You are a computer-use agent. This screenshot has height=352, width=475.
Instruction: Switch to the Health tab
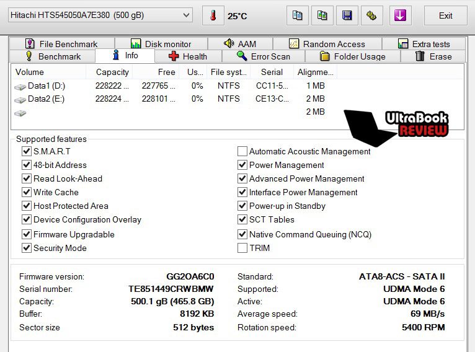pyautogui.click(x=188, y=56)
